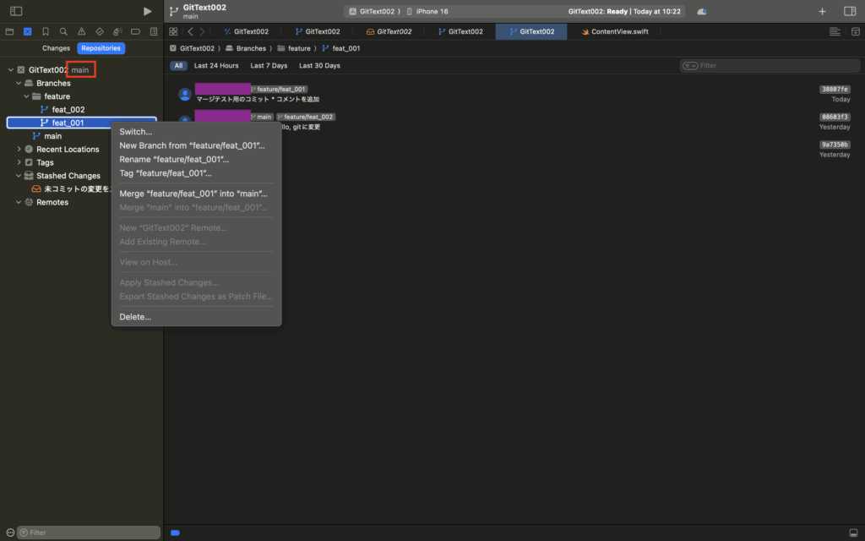
Task: Click the commit filter scope icon
Action: tap(690, 66)
